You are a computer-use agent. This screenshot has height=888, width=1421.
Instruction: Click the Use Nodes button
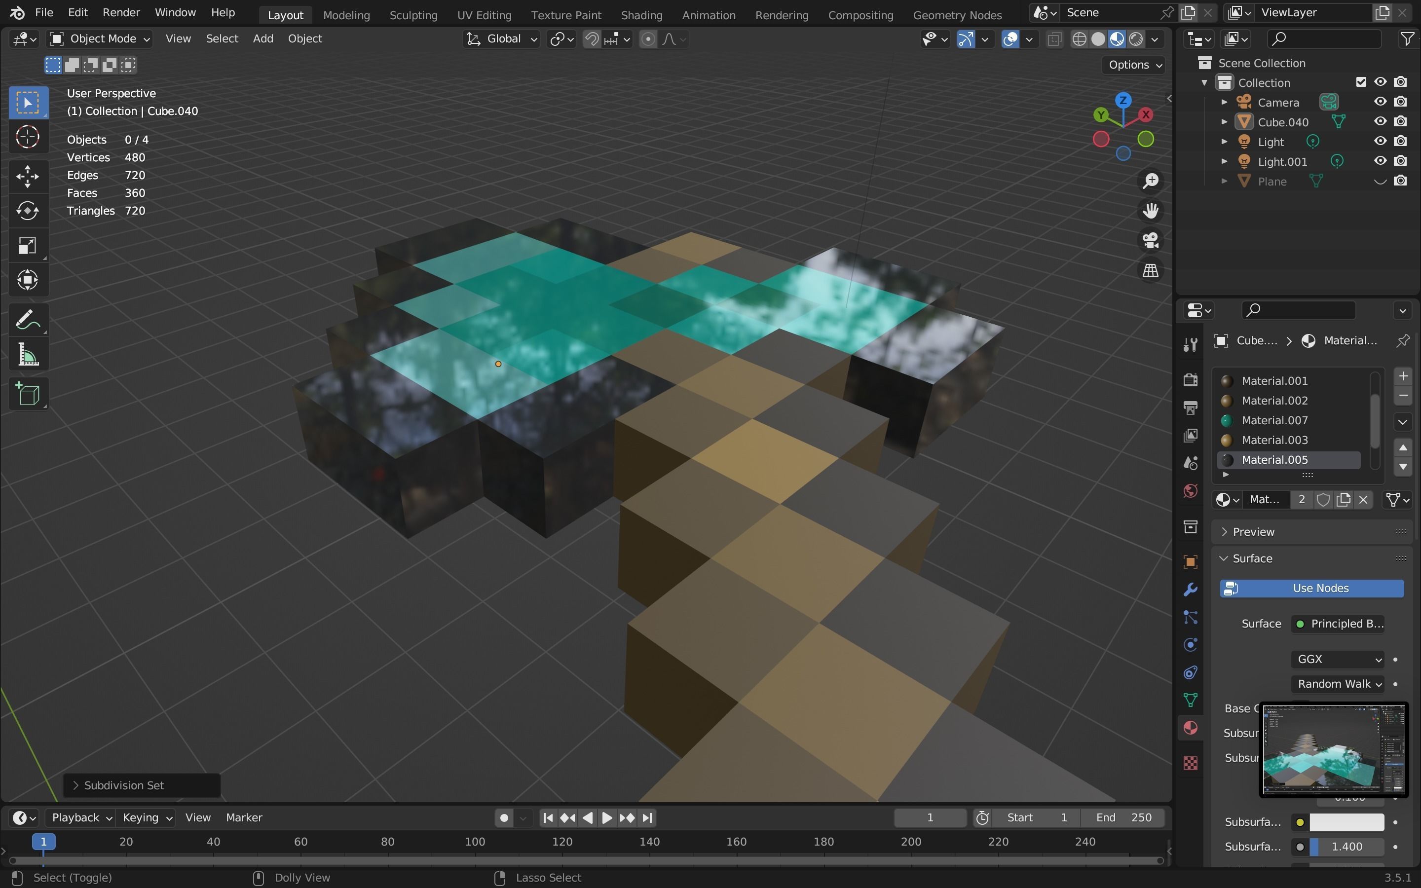point(1312,588)
